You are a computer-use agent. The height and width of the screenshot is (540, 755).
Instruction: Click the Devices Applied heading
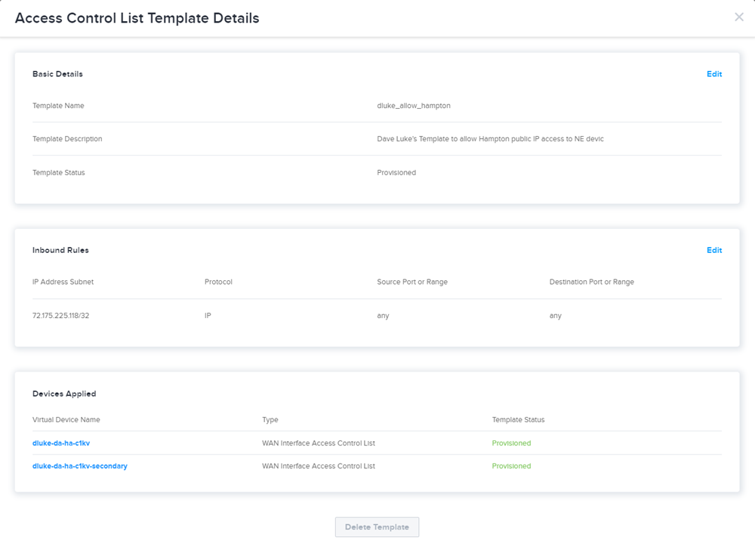pos(64,393)
